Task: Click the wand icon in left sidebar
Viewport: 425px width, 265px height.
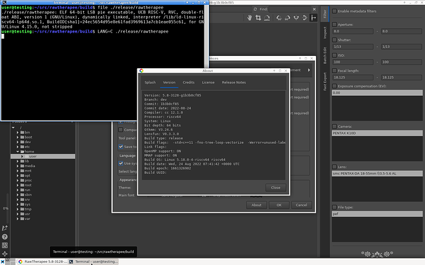Action: [4, 228]
